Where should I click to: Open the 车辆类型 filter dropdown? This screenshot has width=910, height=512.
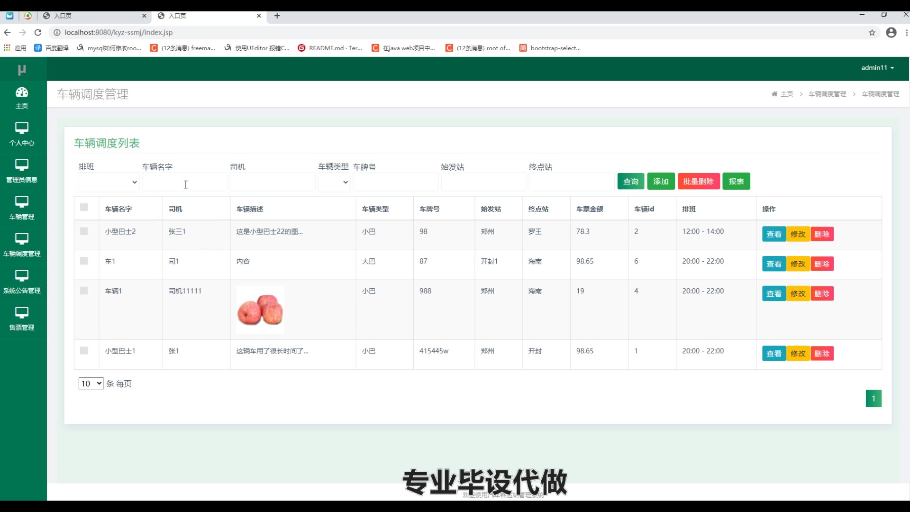[334, 182]
